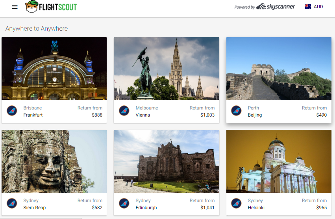Select the $490 return fare

click(x=322, y=115)
